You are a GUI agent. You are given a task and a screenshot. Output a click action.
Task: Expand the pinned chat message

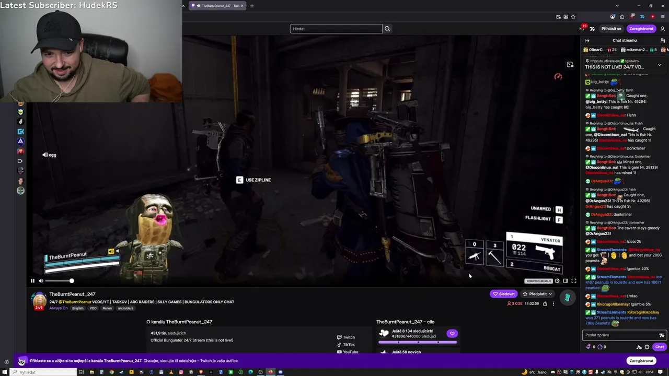point(660,65)
